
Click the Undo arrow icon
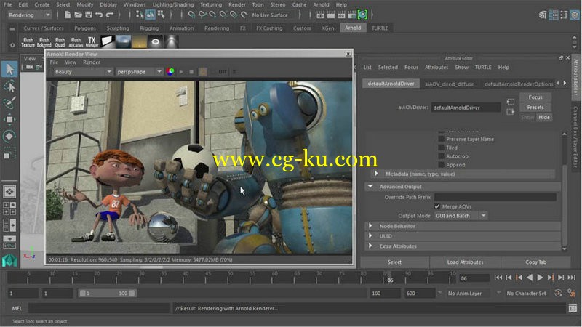pyautogui.click(x=99, y=15)
